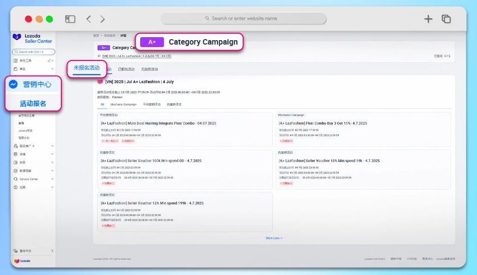The width and height of the screenshot is (477, 275).
Task: Open the Service Center headset icon
Action: 15,179
